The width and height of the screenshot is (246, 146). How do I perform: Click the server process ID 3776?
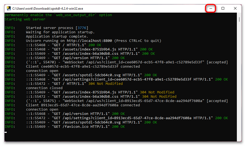tap(82, 28)
